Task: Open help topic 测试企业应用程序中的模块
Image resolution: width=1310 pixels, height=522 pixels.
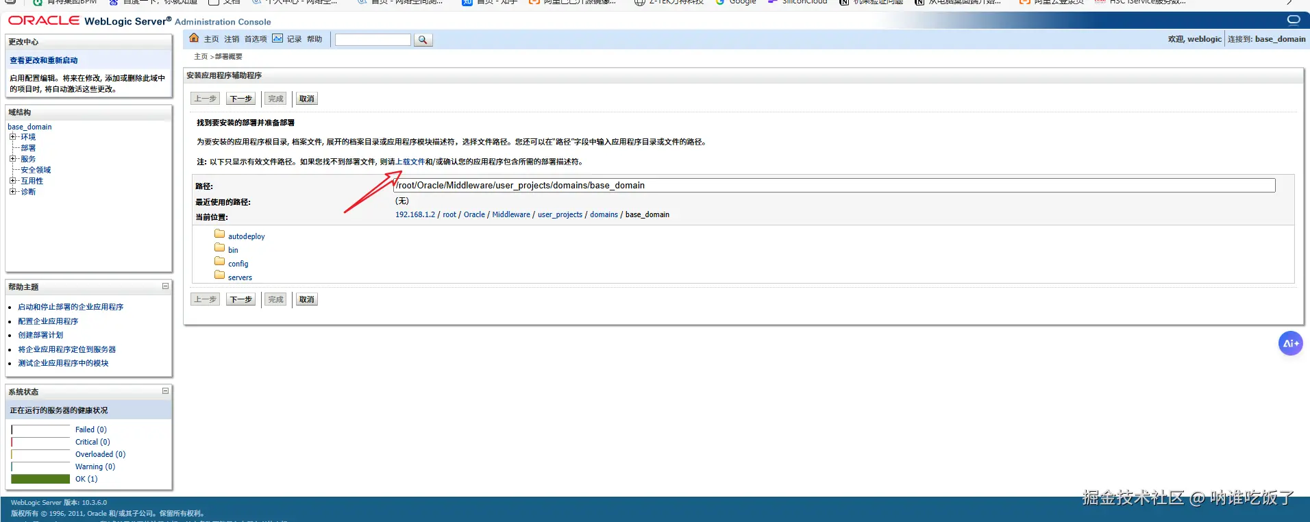Action: (x=63, y=363)
